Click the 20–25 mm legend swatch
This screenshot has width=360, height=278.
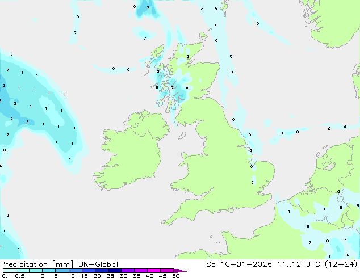[101, 271]
